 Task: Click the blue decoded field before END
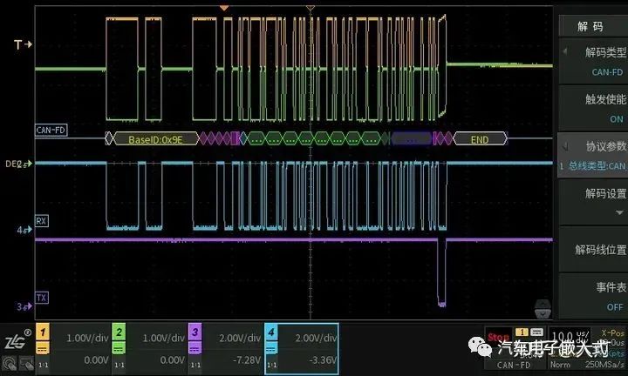[412, 139]
